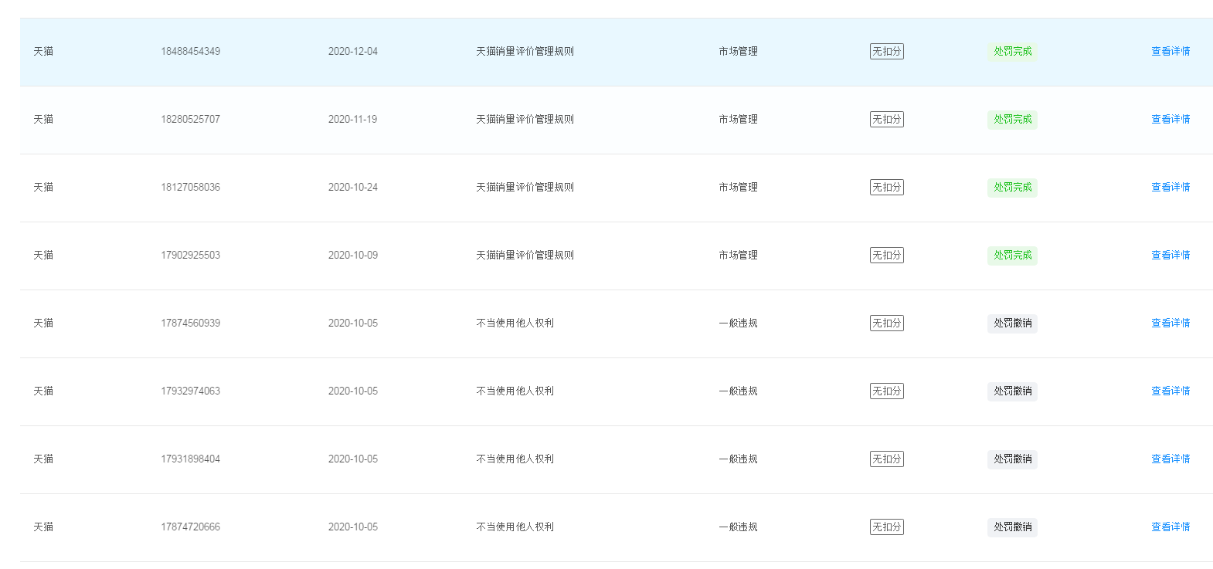Click 处罚撤销 status for record 17874720666
Viewport: 1213px width, 569px height.
click(x=1012, y=527)
